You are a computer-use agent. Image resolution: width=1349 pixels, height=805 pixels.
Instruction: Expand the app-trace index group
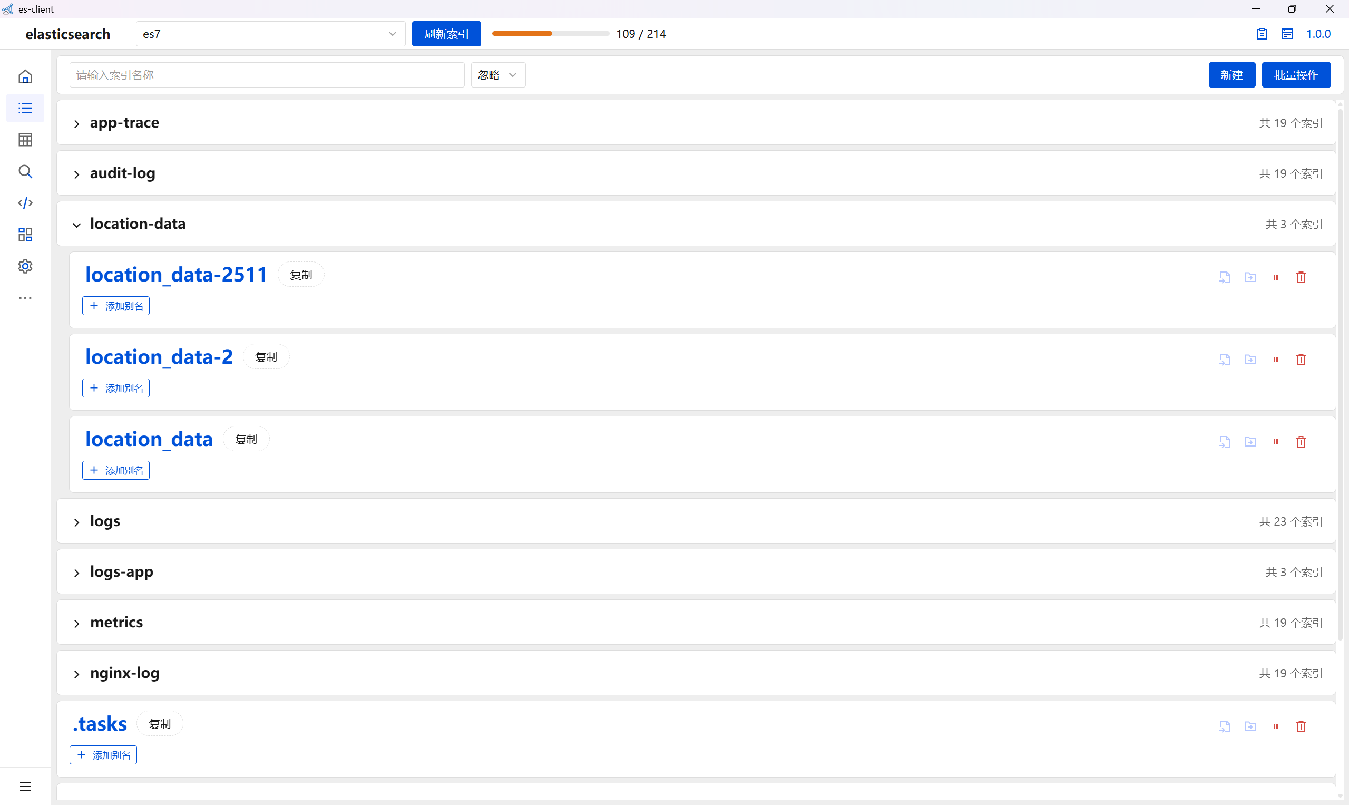tap(76, 124)
